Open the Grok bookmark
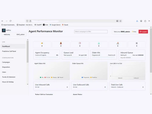This screenshot has height=114, width=152. tap(46, 25)
